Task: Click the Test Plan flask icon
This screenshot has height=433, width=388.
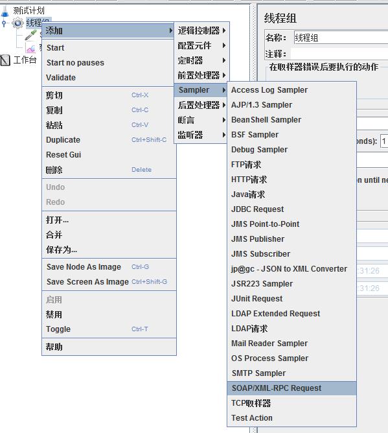Action: tap(5, 11)
